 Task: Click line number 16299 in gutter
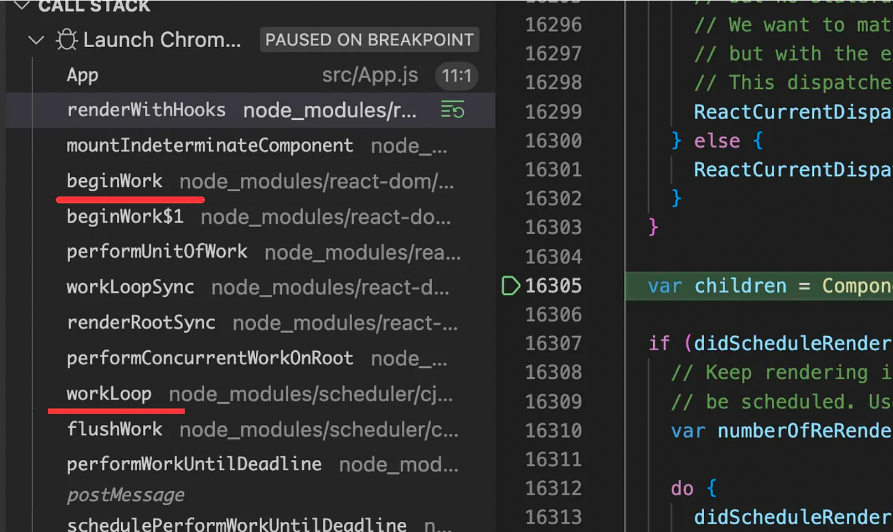click(x=554, y=112)
